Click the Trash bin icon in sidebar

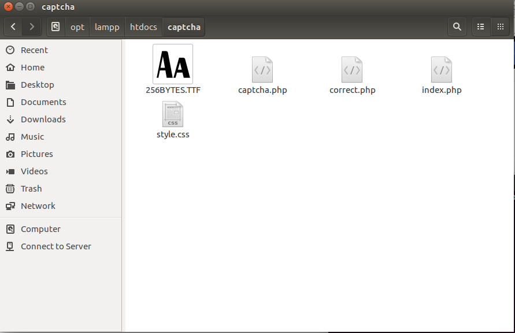[x=10, y=189]
